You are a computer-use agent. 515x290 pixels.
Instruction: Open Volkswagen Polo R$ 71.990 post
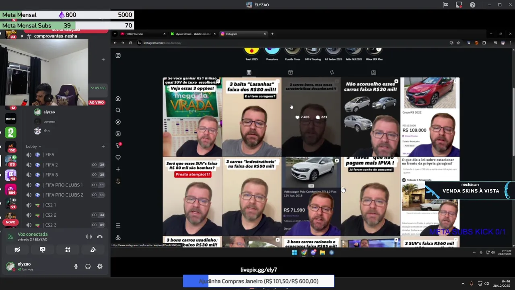pyautogui.click(x=311, y=196)
